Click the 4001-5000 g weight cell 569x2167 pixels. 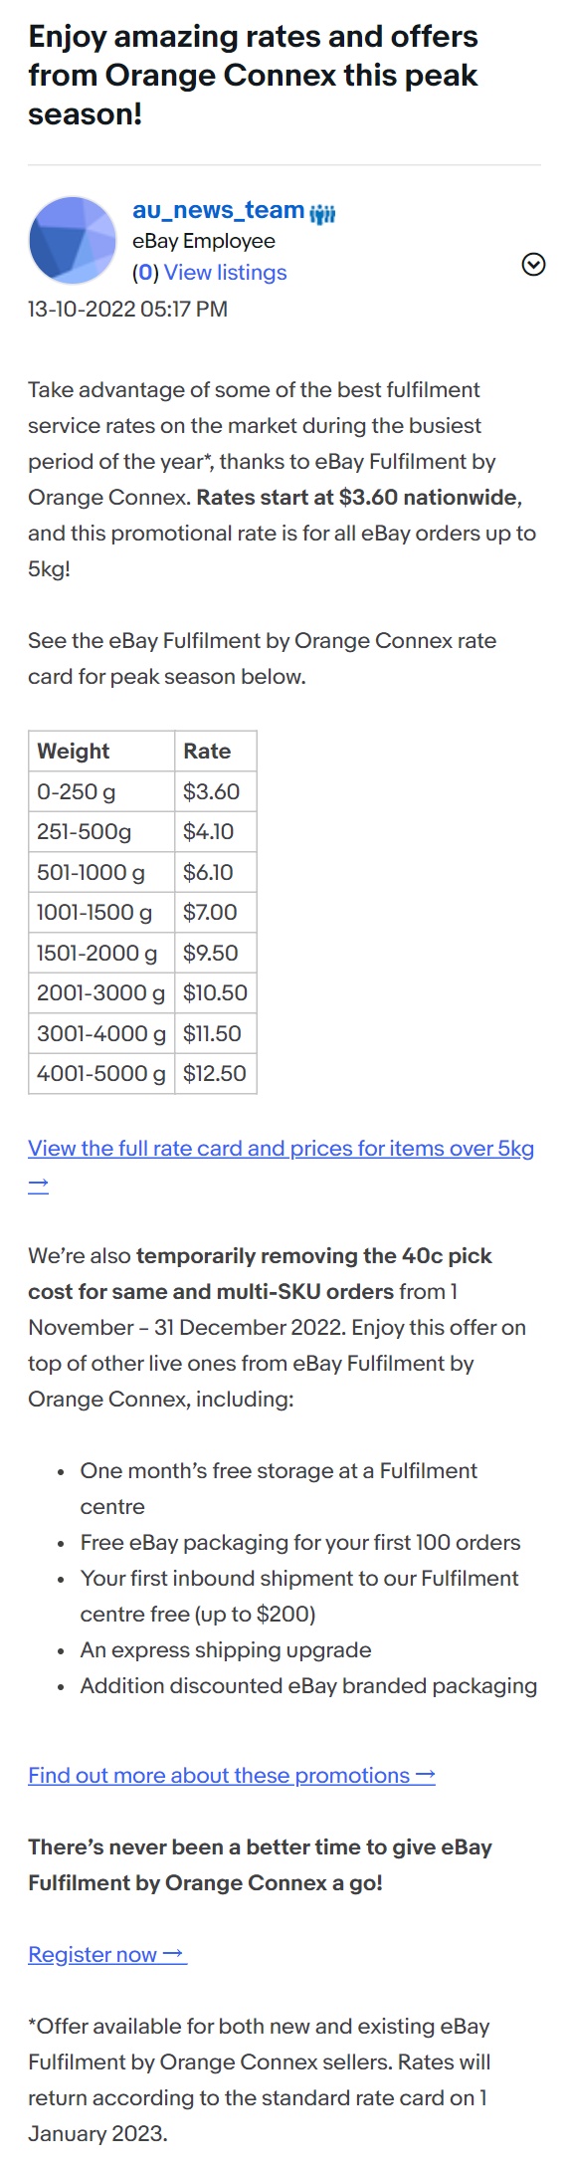(x=101, y=1074)
